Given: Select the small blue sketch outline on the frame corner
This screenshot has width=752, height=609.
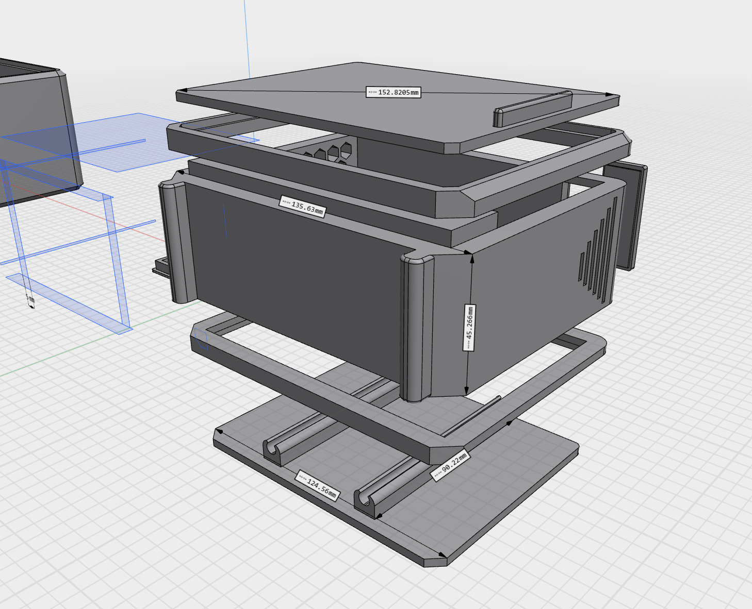Looking at the screenshot, I should tap(202, 341).
